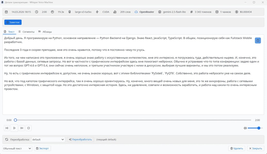Open the Обычный текст export format dropdown
This screenshot has height=154, width=267.
tap(17, 148)
